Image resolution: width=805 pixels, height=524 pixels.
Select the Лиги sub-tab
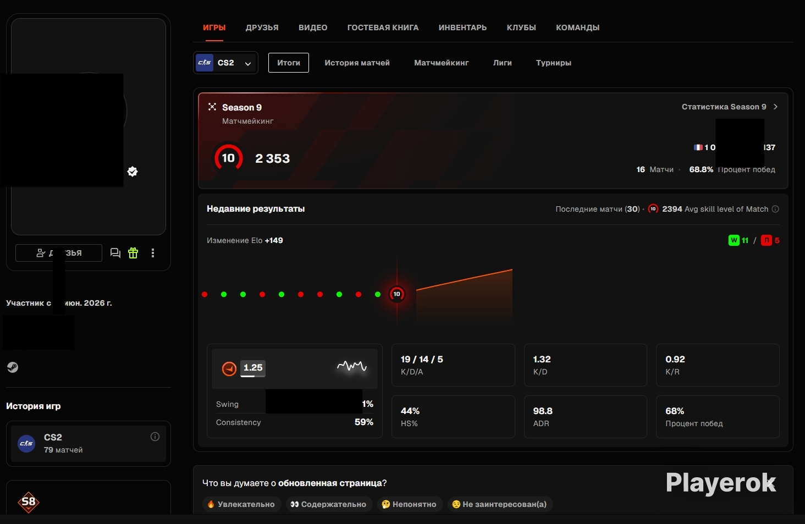(x=503, y=63)
